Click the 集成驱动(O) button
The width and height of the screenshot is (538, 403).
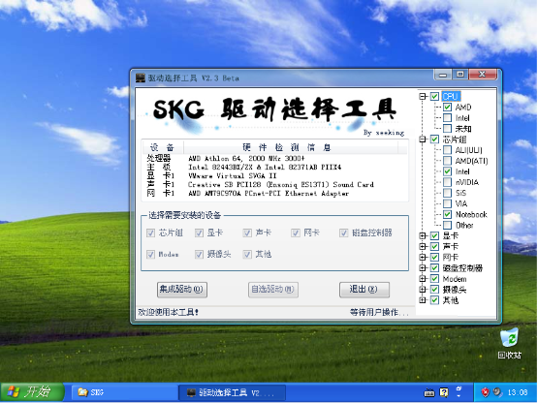pyautogui.click(x=182, y=290)
